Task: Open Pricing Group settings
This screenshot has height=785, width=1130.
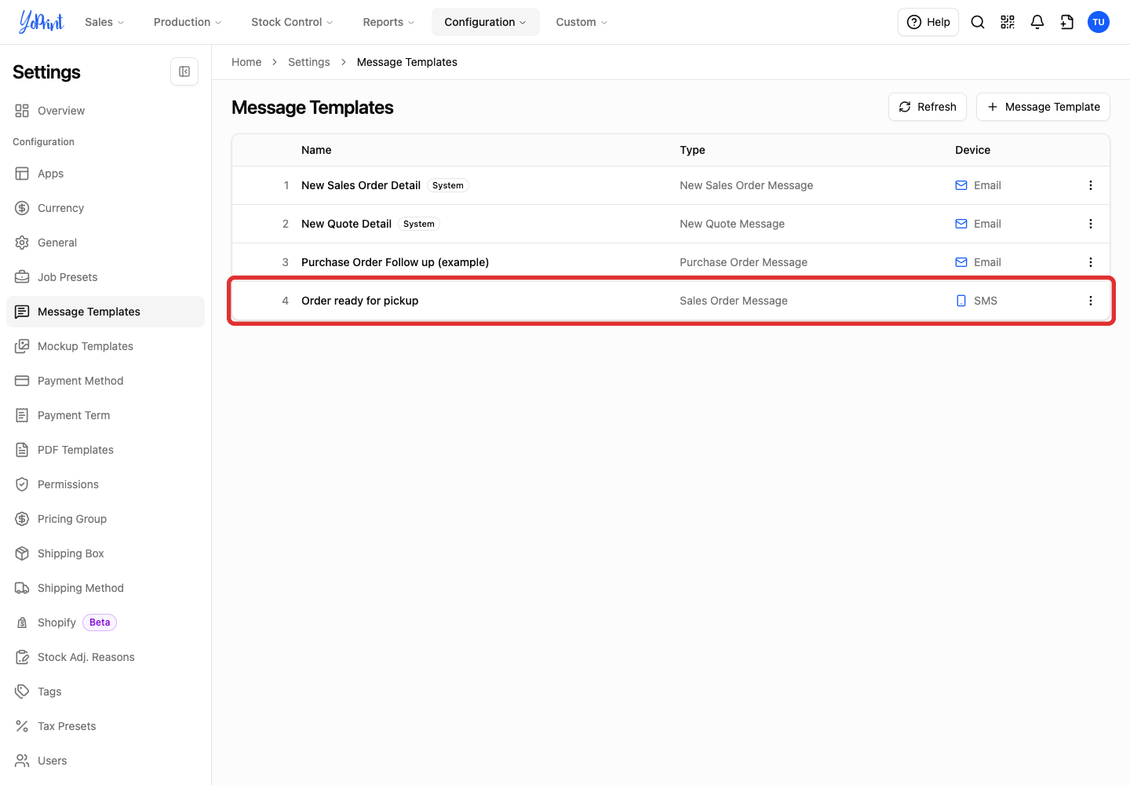Action: pyautogui.click(x=105, y=519)
